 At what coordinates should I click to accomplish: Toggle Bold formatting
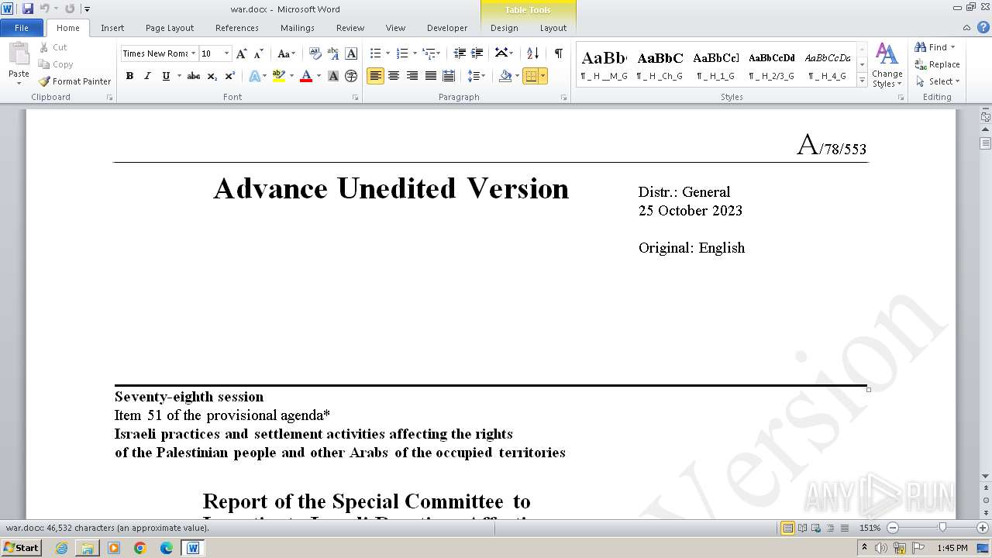pyautogui.click(x=129, y=76)
